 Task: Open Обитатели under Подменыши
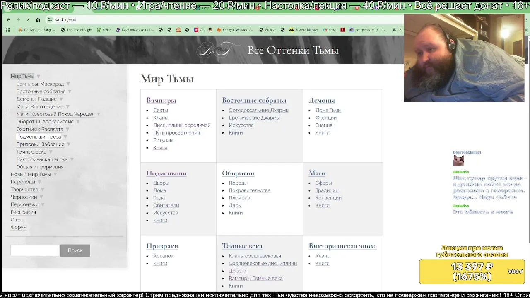[x=166, y=205]
